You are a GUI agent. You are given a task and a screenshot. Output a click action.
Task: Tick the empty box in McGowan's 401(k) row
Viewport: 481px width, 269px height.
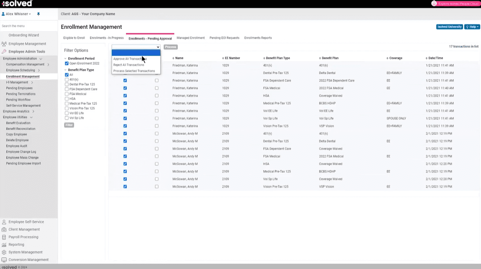click(157, 134)
